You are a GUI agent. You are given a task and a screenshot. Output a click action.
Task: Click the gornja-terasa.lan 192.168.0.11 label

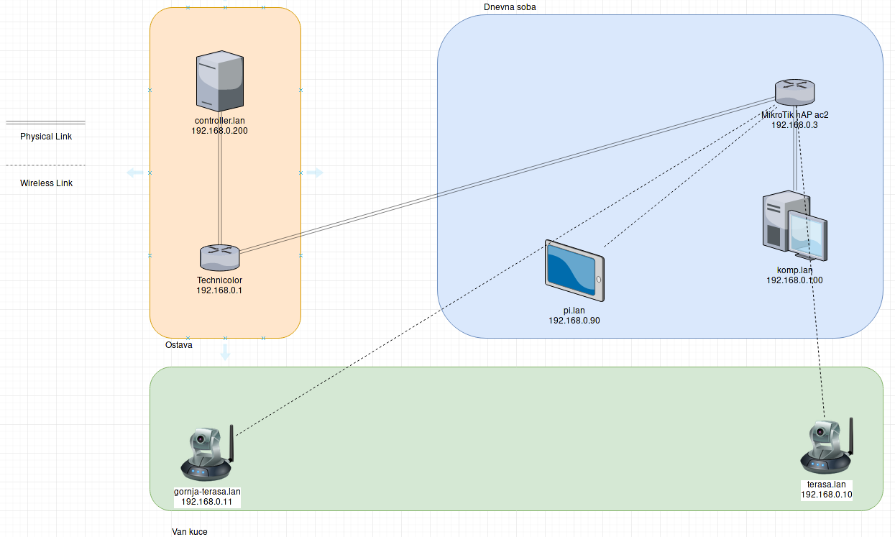tap(207, 497)
